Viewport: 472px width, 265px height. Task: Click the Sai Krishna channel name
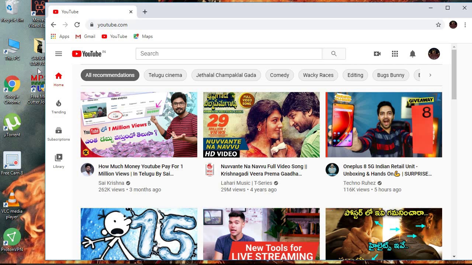coord(111,183)
